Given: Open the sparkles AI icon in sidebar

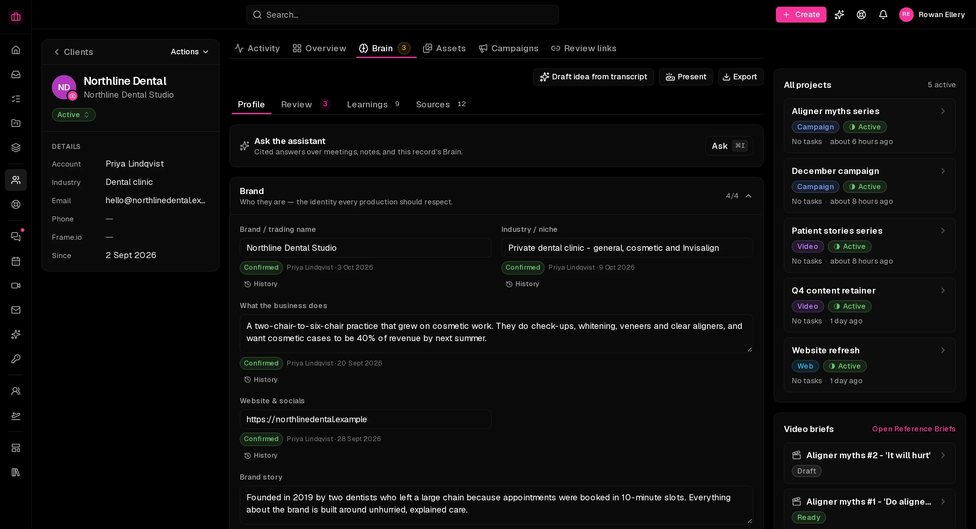Looking at the screenshot, I should click(x=16, y=334).
